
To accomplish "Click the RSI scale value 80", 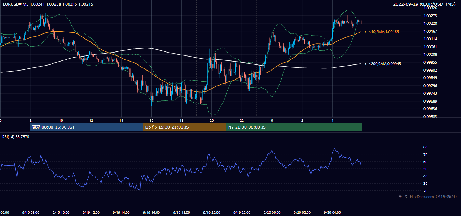I will point(425,147).
